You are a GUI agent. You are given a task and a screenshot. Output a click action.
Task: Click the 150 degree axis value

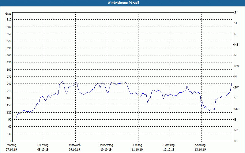coord(9,105)
